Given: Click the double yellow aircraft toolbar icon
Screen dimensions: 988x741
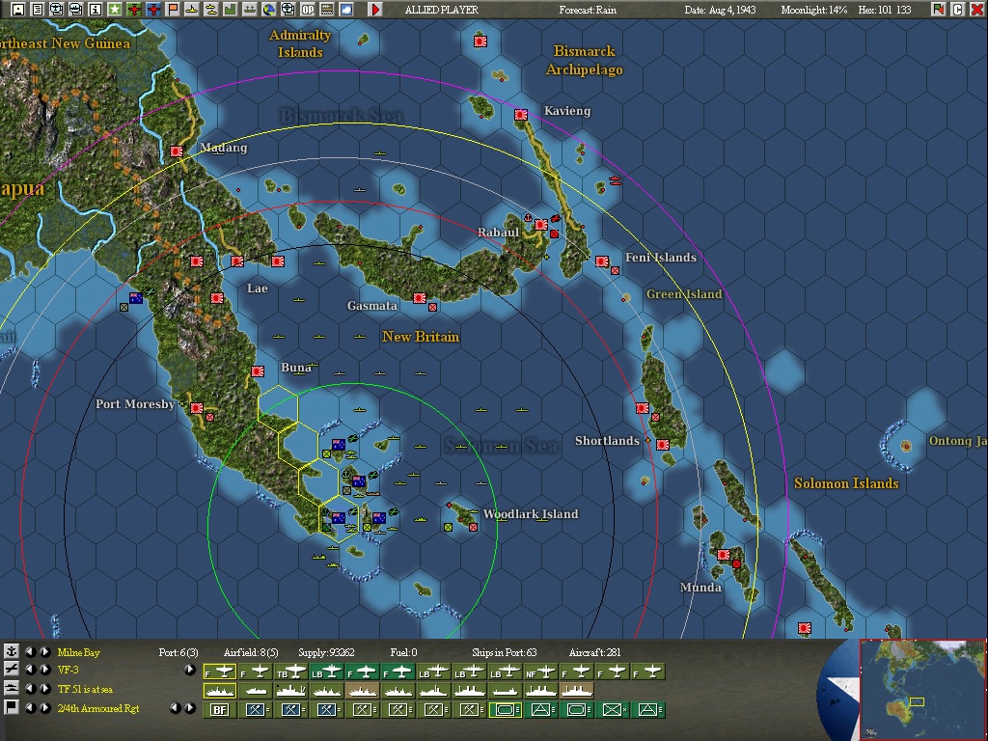Looking at the screenshot, I should pyautogui.click(x=211, y=10).
